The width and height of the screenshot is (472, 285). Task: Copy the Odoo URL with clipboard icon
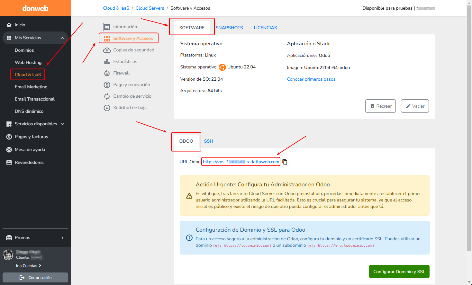point(285,162)
